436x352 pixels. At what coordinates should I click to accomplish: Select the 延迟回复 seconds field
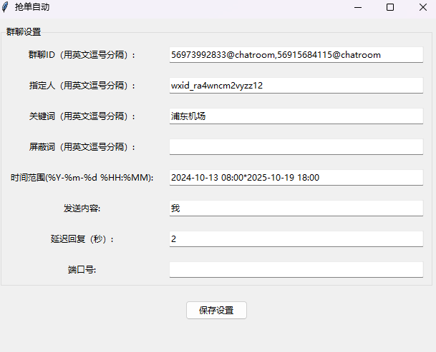[x=296, y=239]
